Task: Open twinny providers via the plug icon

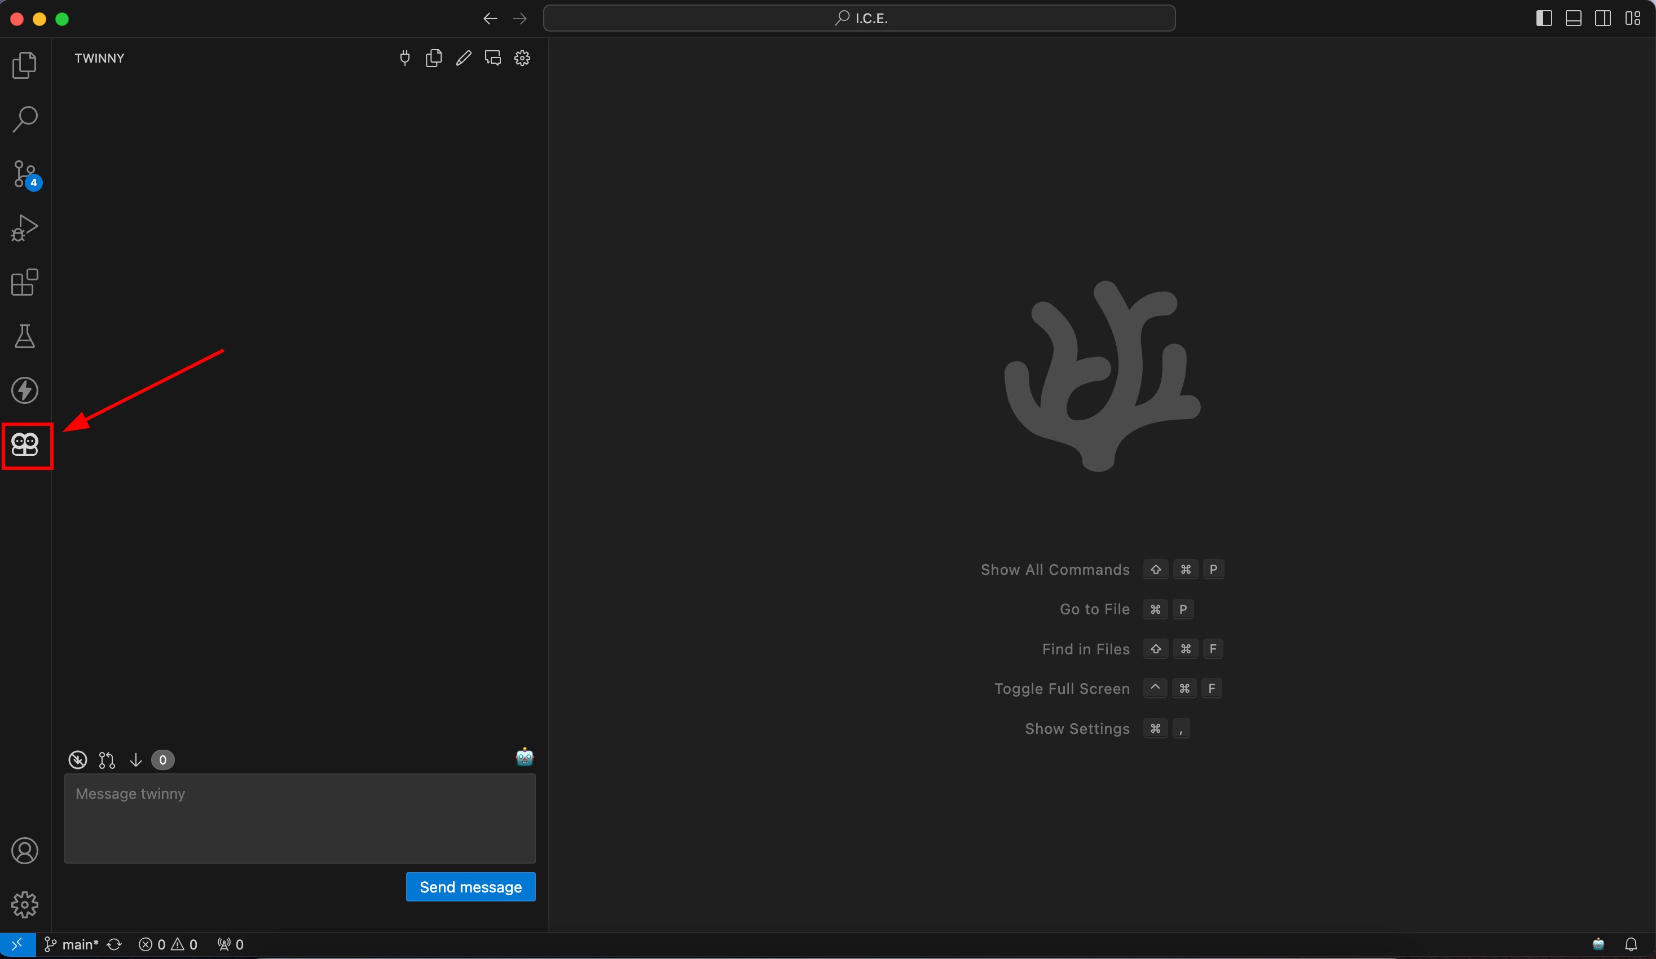Action: coord(405,58)
